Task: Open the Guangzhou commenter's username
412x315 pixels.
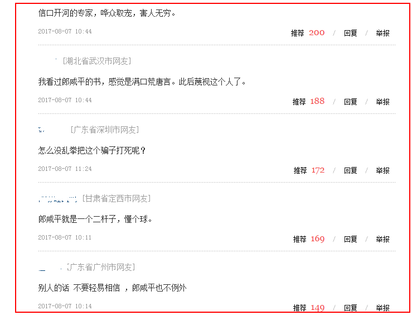Action: pyautogui.click(x=50, y=268)
